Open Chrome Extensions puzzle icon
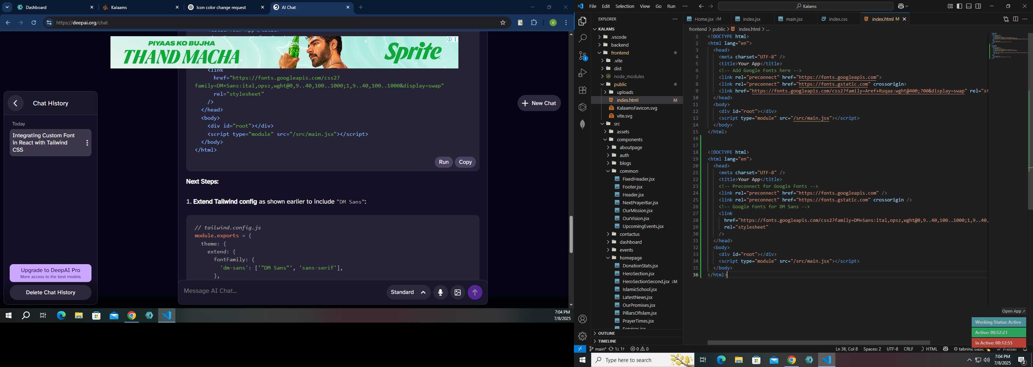 click(x=534, y=23)
